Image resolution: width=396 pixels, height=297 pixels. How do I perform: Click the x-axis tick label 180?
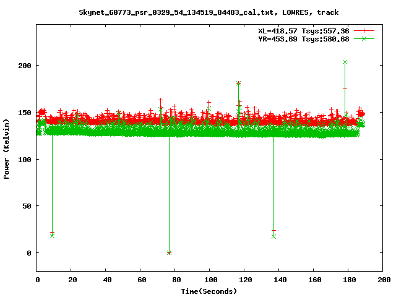tap(349, 280)
